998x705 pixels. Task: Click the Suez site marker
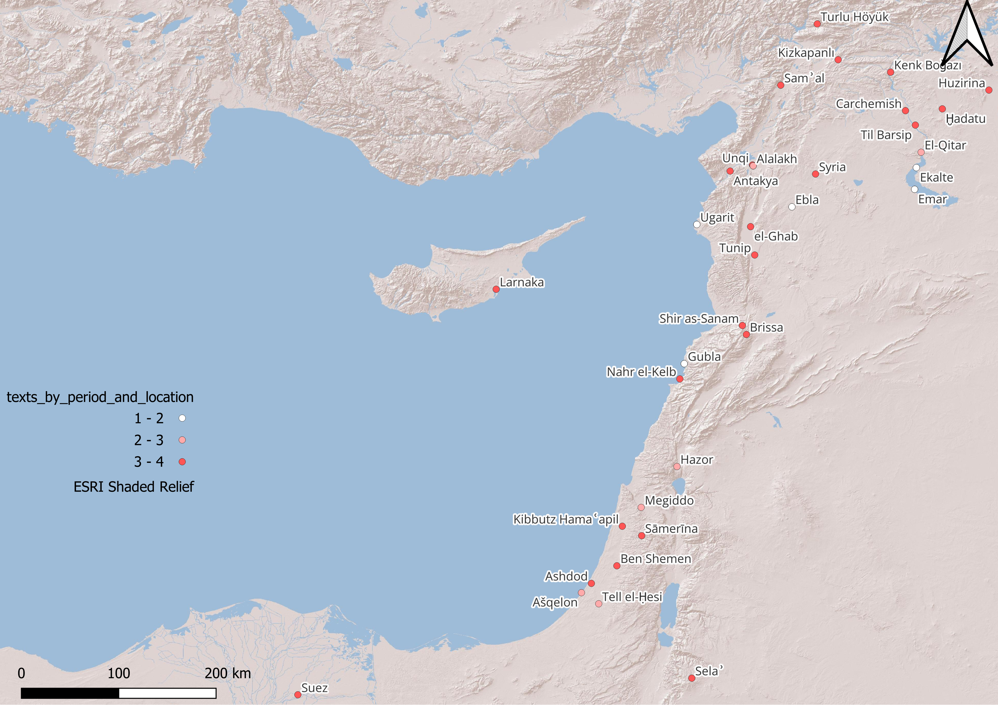tap(298, 694)
